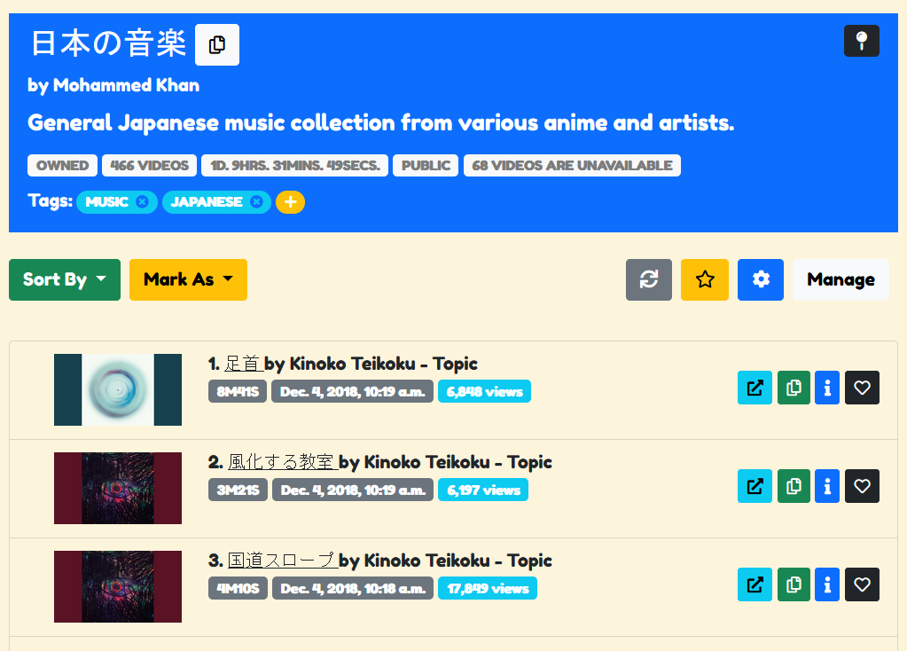Expand the Sort By dropdown

(x=65, y=279)
